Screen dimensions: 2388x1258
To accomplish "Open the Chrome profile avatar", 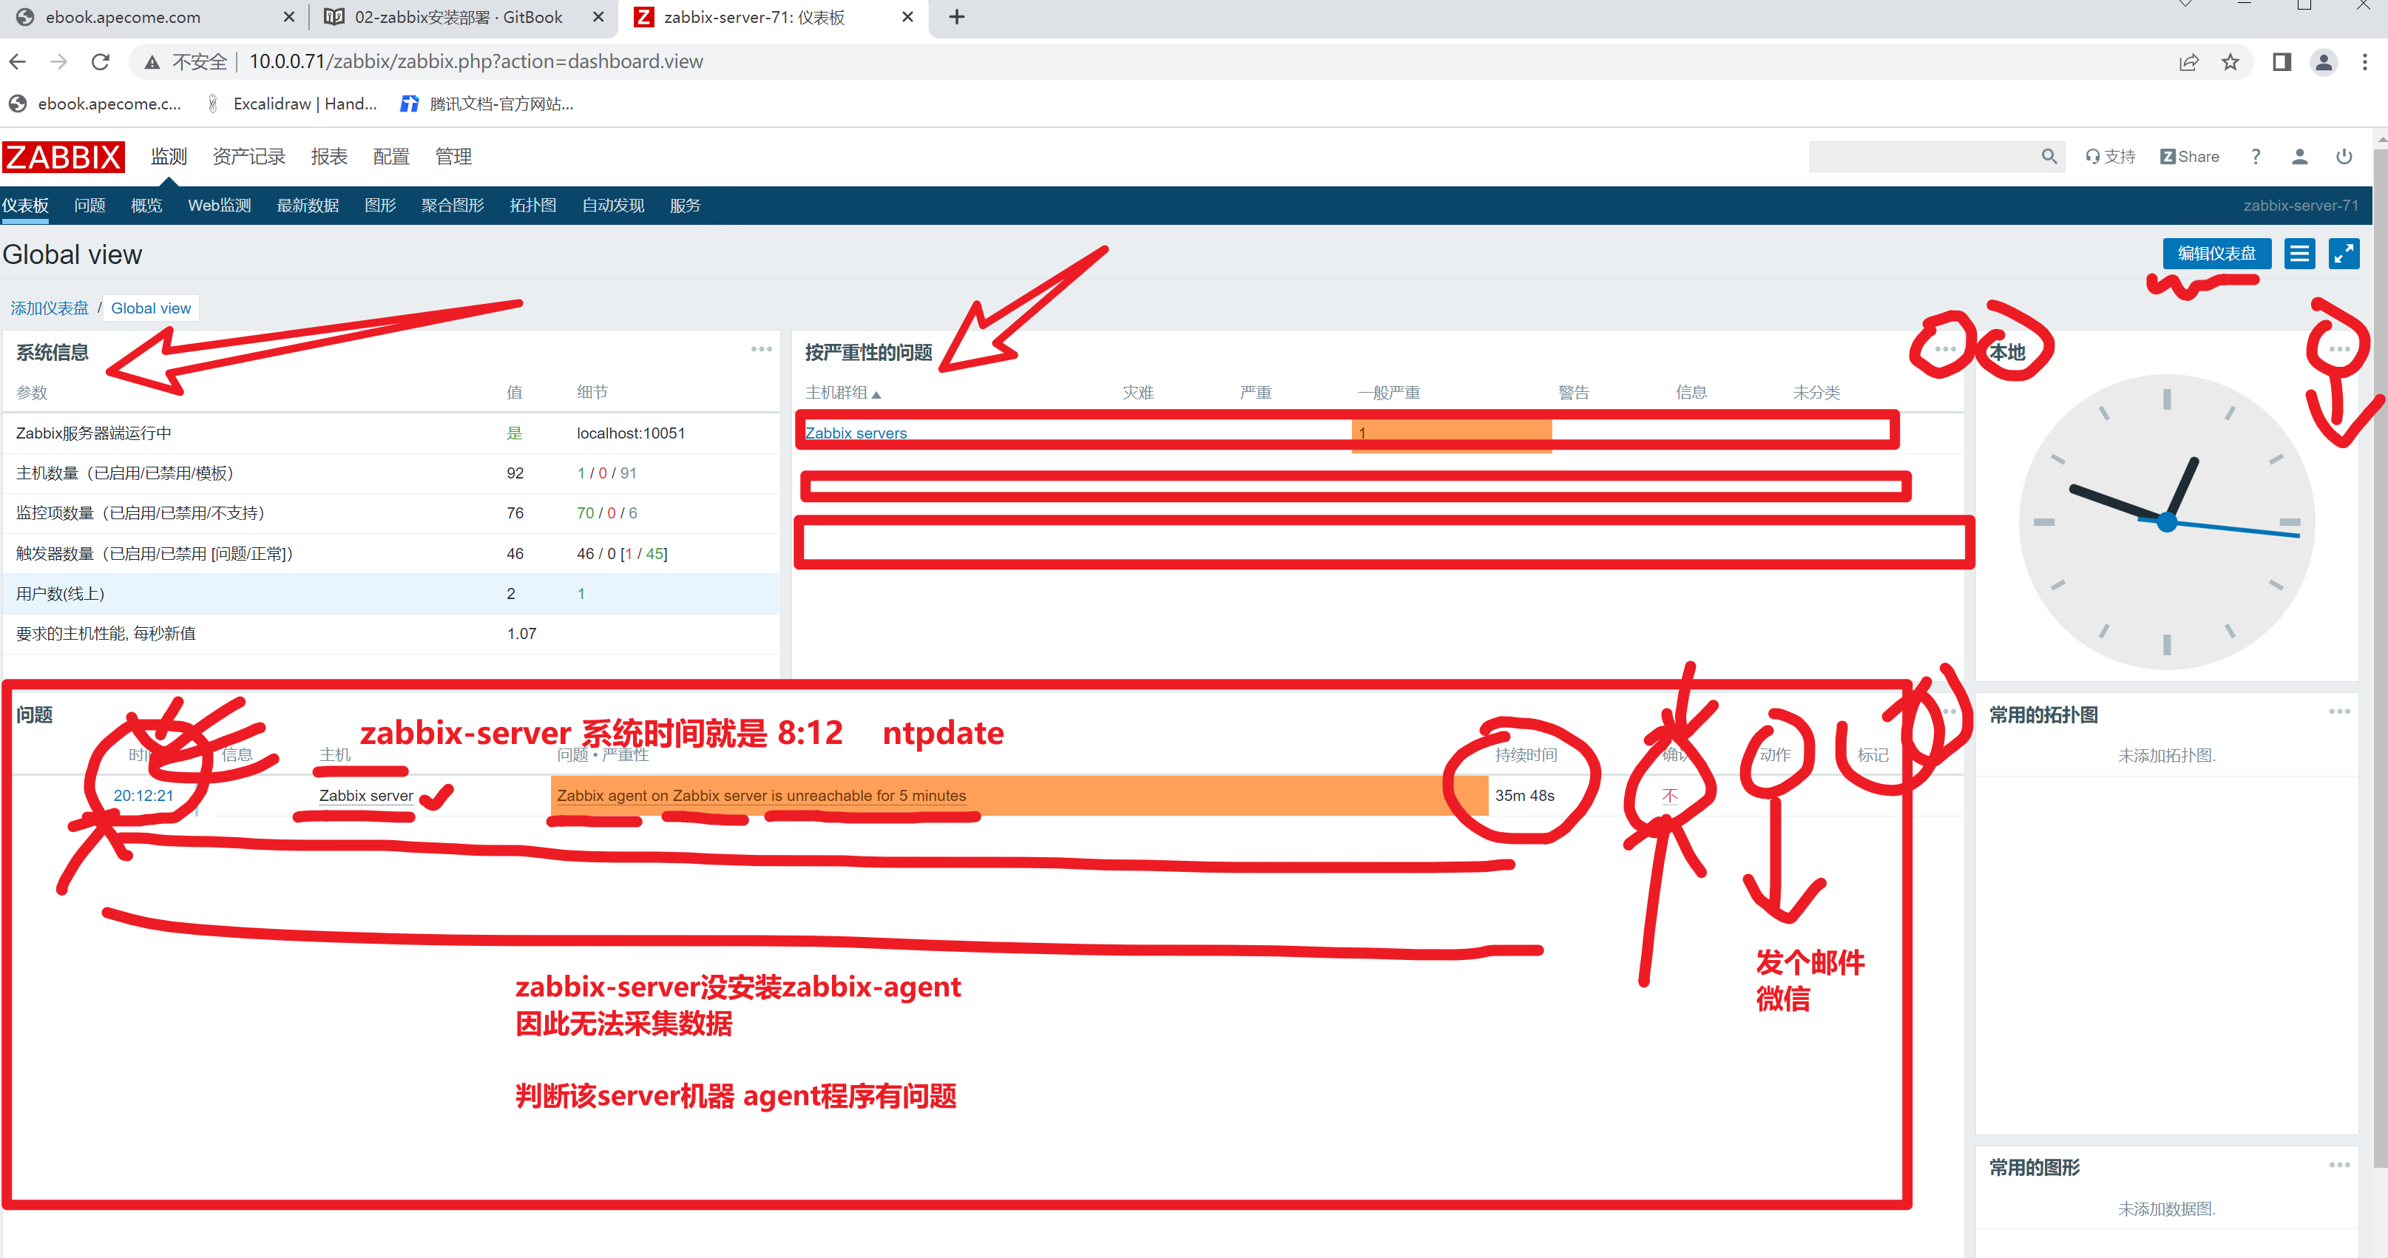I will [2323, 62].
